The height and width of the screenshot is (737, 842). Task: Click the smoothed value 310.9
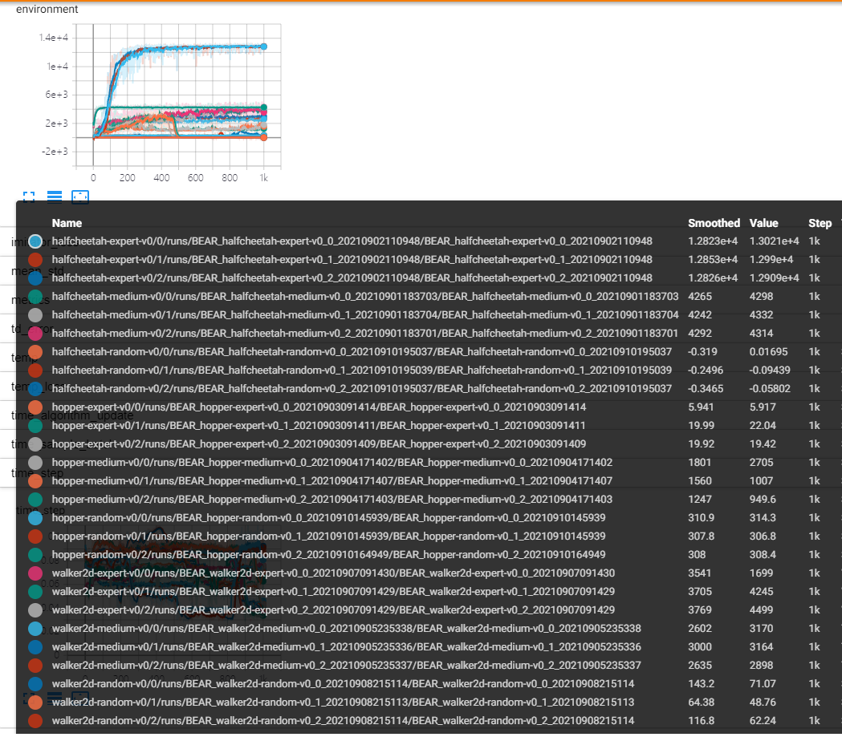point(701,518)
